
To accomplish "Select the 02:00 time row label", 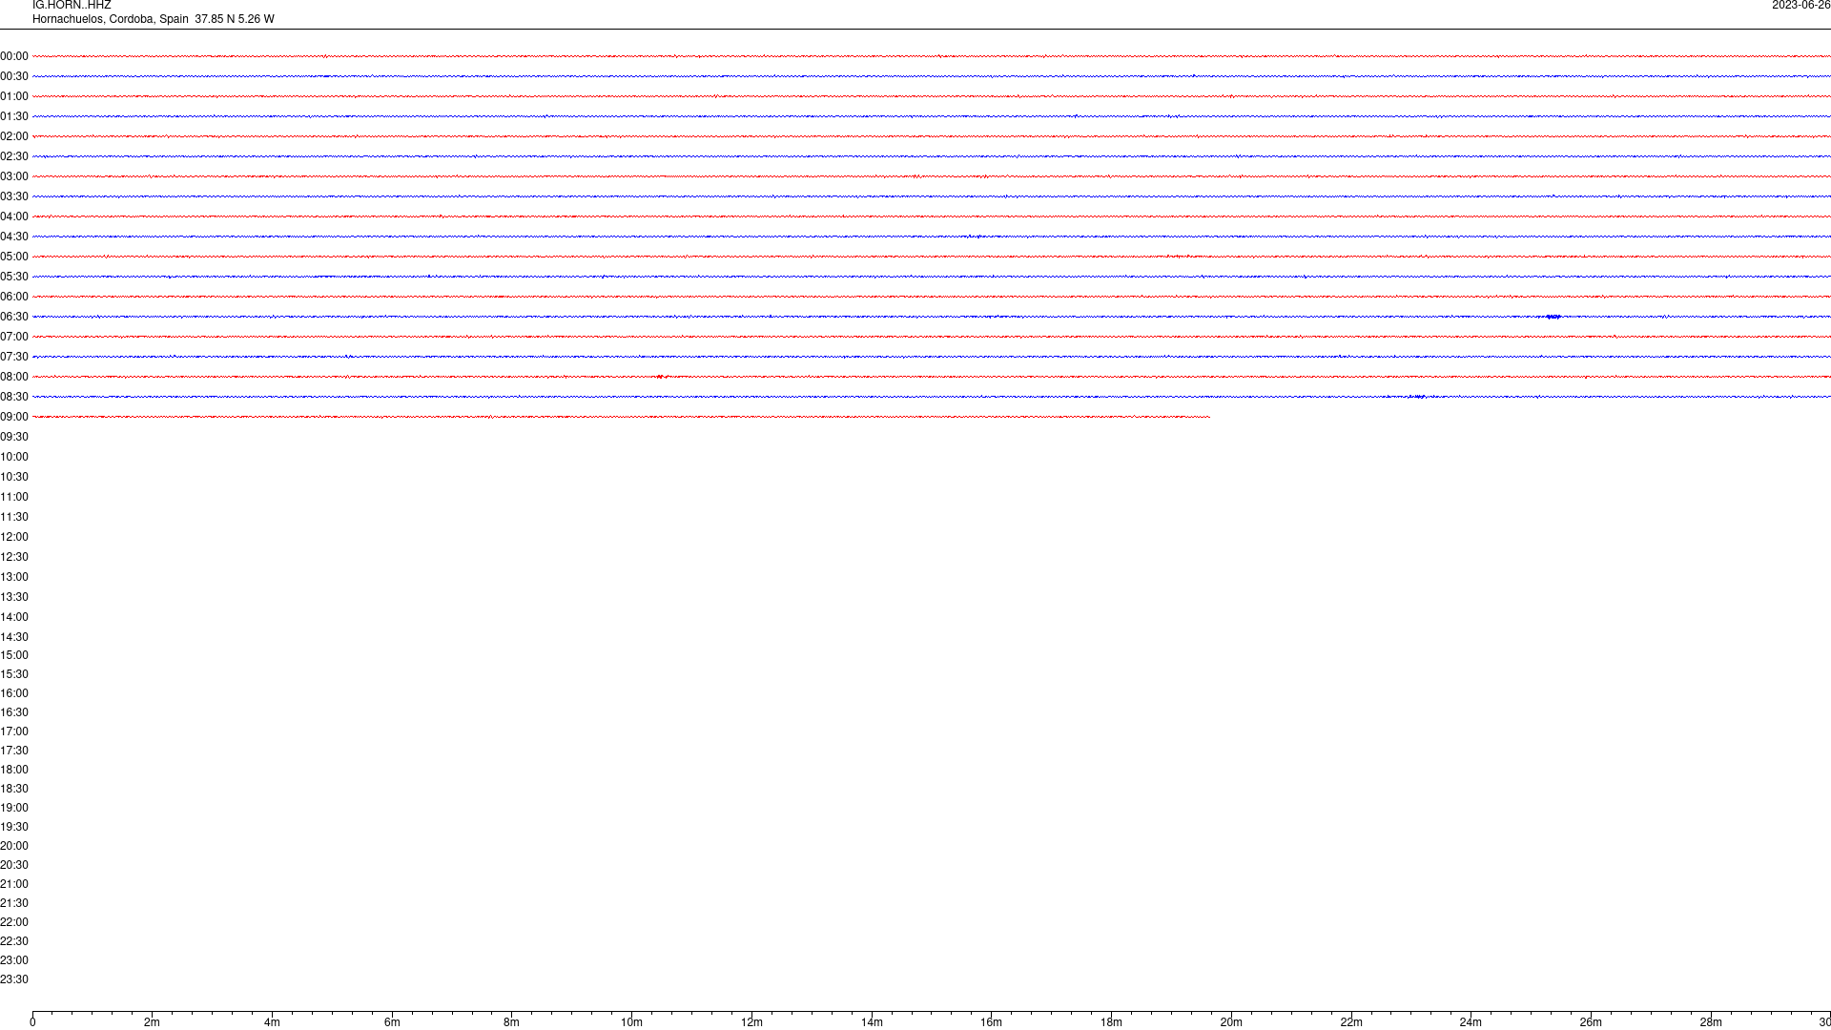I will tap(14, 136).
